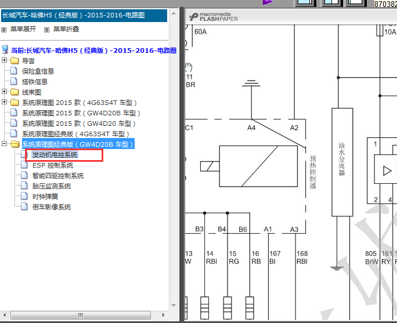Click the 167 BI wire label

(x=275, y=257)
